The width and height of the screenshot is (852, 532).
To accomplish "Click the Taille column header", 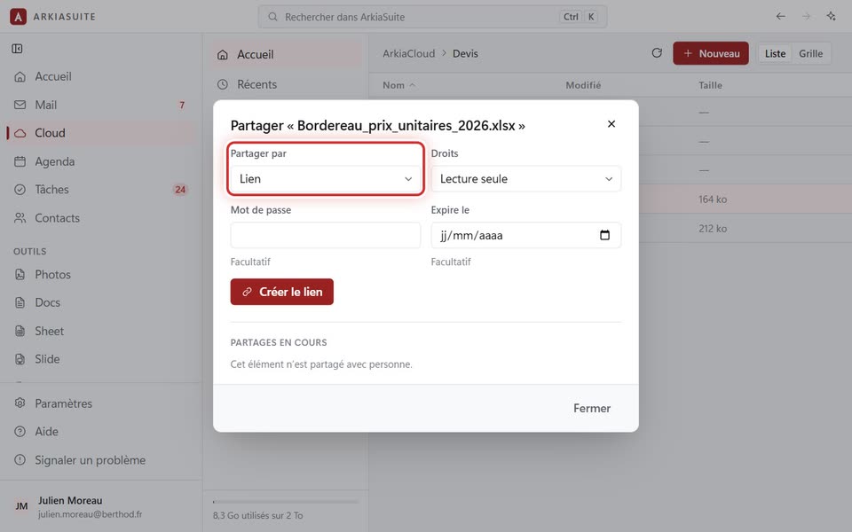I will click(x=710, y=85).
